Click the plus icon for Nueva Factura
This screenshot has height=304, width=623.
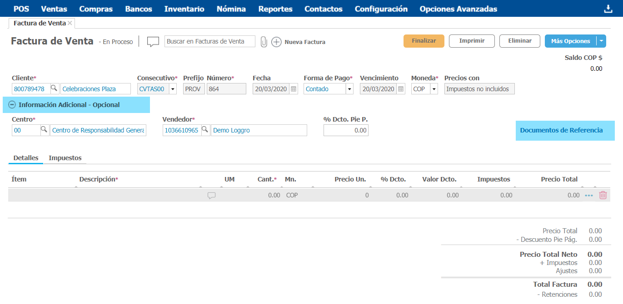pyautogui.click(x=276, y=42)
